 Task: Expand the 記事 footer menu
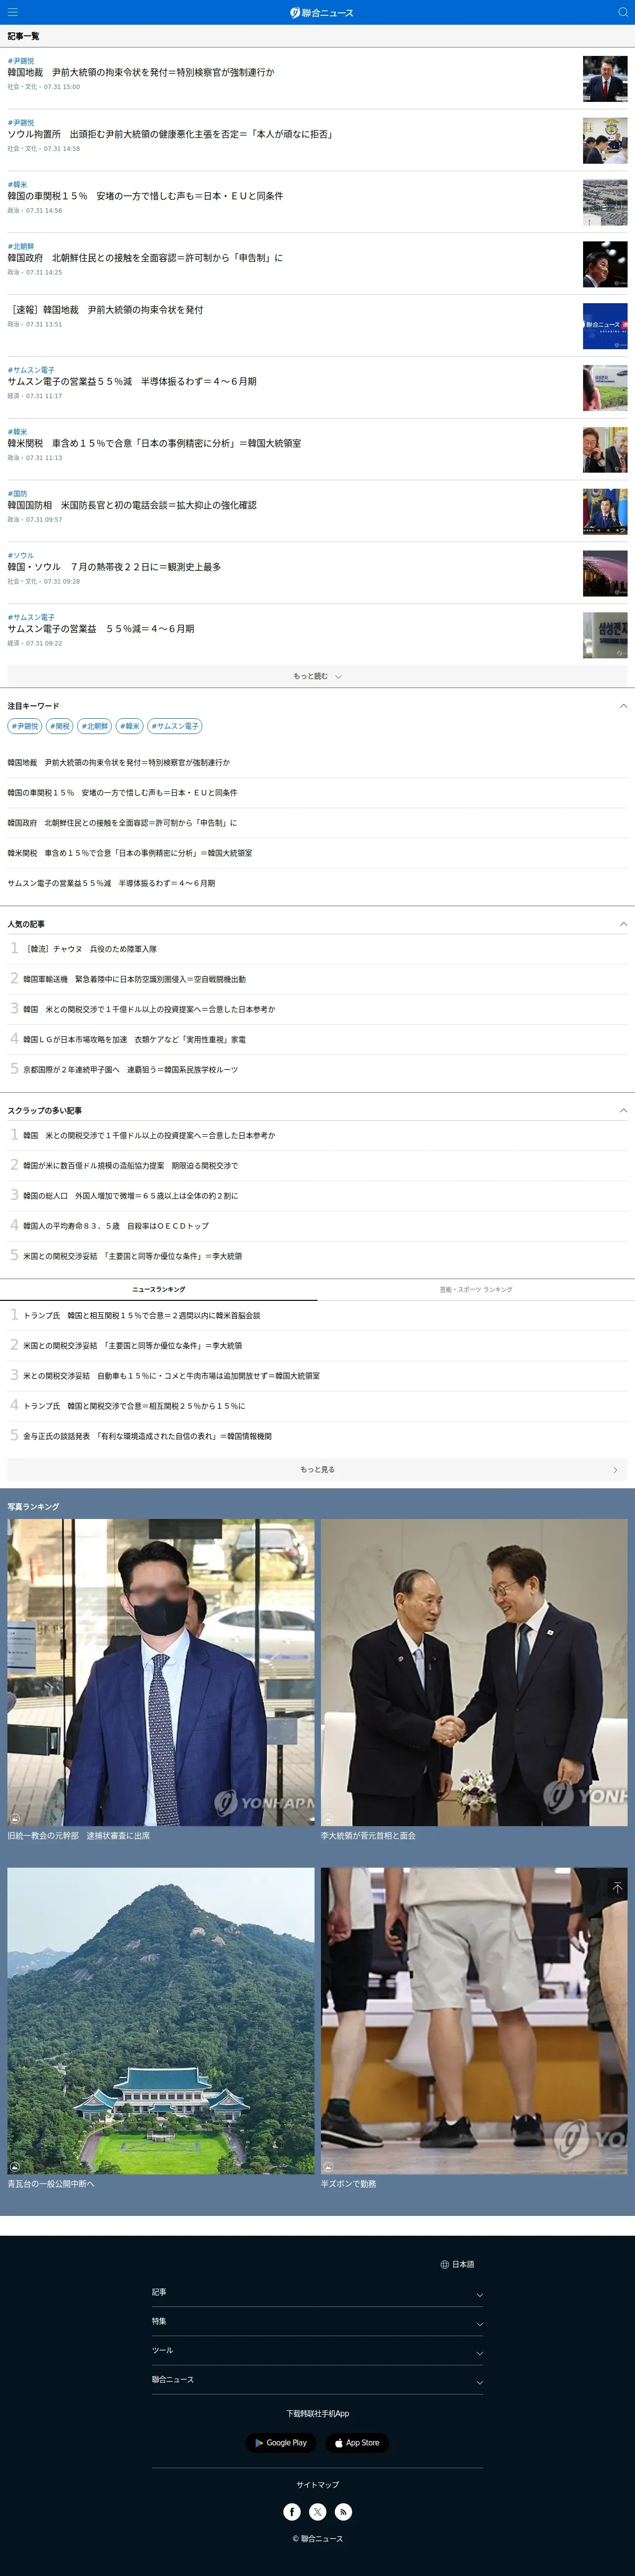pyautogui.click(x=317, y=2292)
